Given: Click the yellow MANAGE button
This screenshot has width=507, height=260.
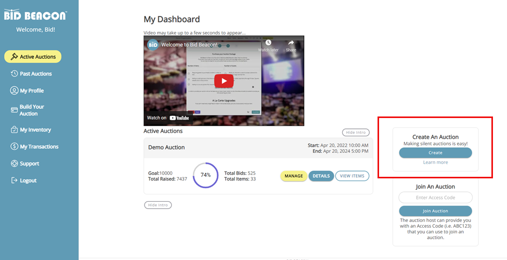Looking at the screenshot, I should [294, 176].
